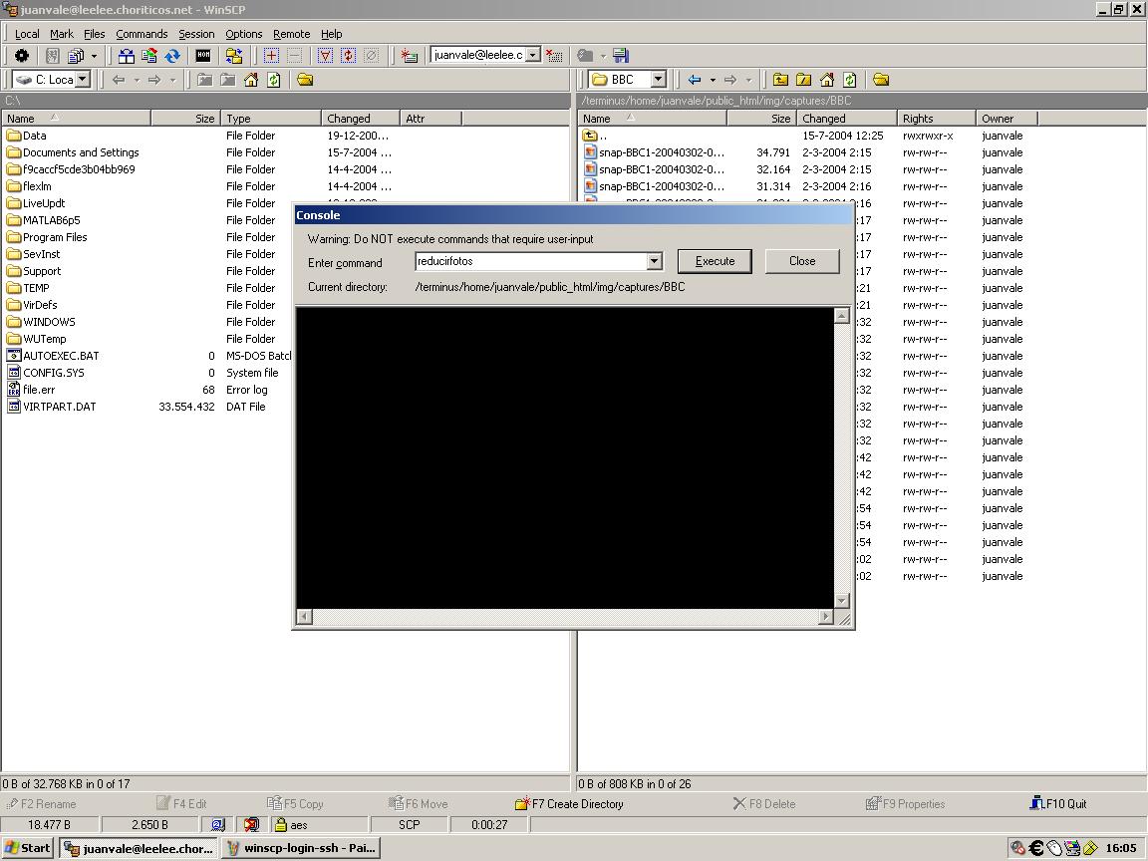The image size is (1148, 861).
Task: Click the Close button in Console
Action: tap(801, 261)
